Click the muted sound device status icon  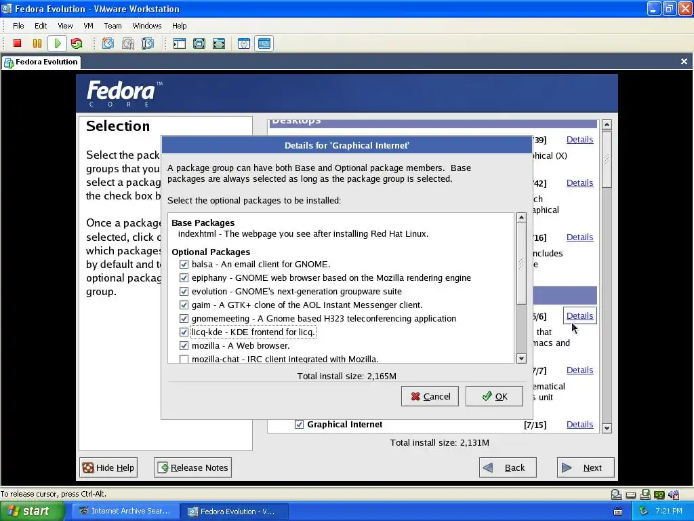tap(674, 495)
